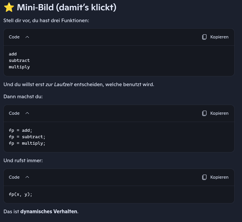
Task: Click the 'multiply' line in first code block
Action: 19,67
